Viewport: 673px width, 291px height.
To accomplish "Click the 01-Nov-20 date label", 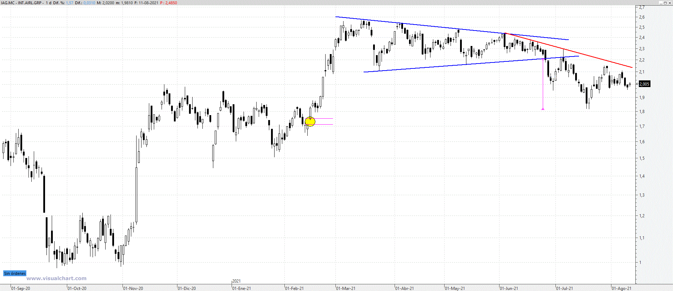I will click(x=133, y=289).
